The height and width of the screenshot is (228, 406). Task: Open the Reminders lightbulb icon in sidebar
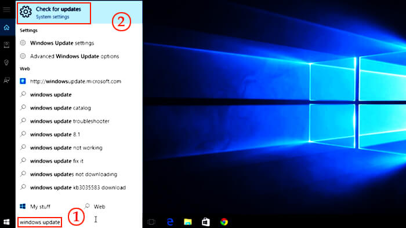point(6,62)
